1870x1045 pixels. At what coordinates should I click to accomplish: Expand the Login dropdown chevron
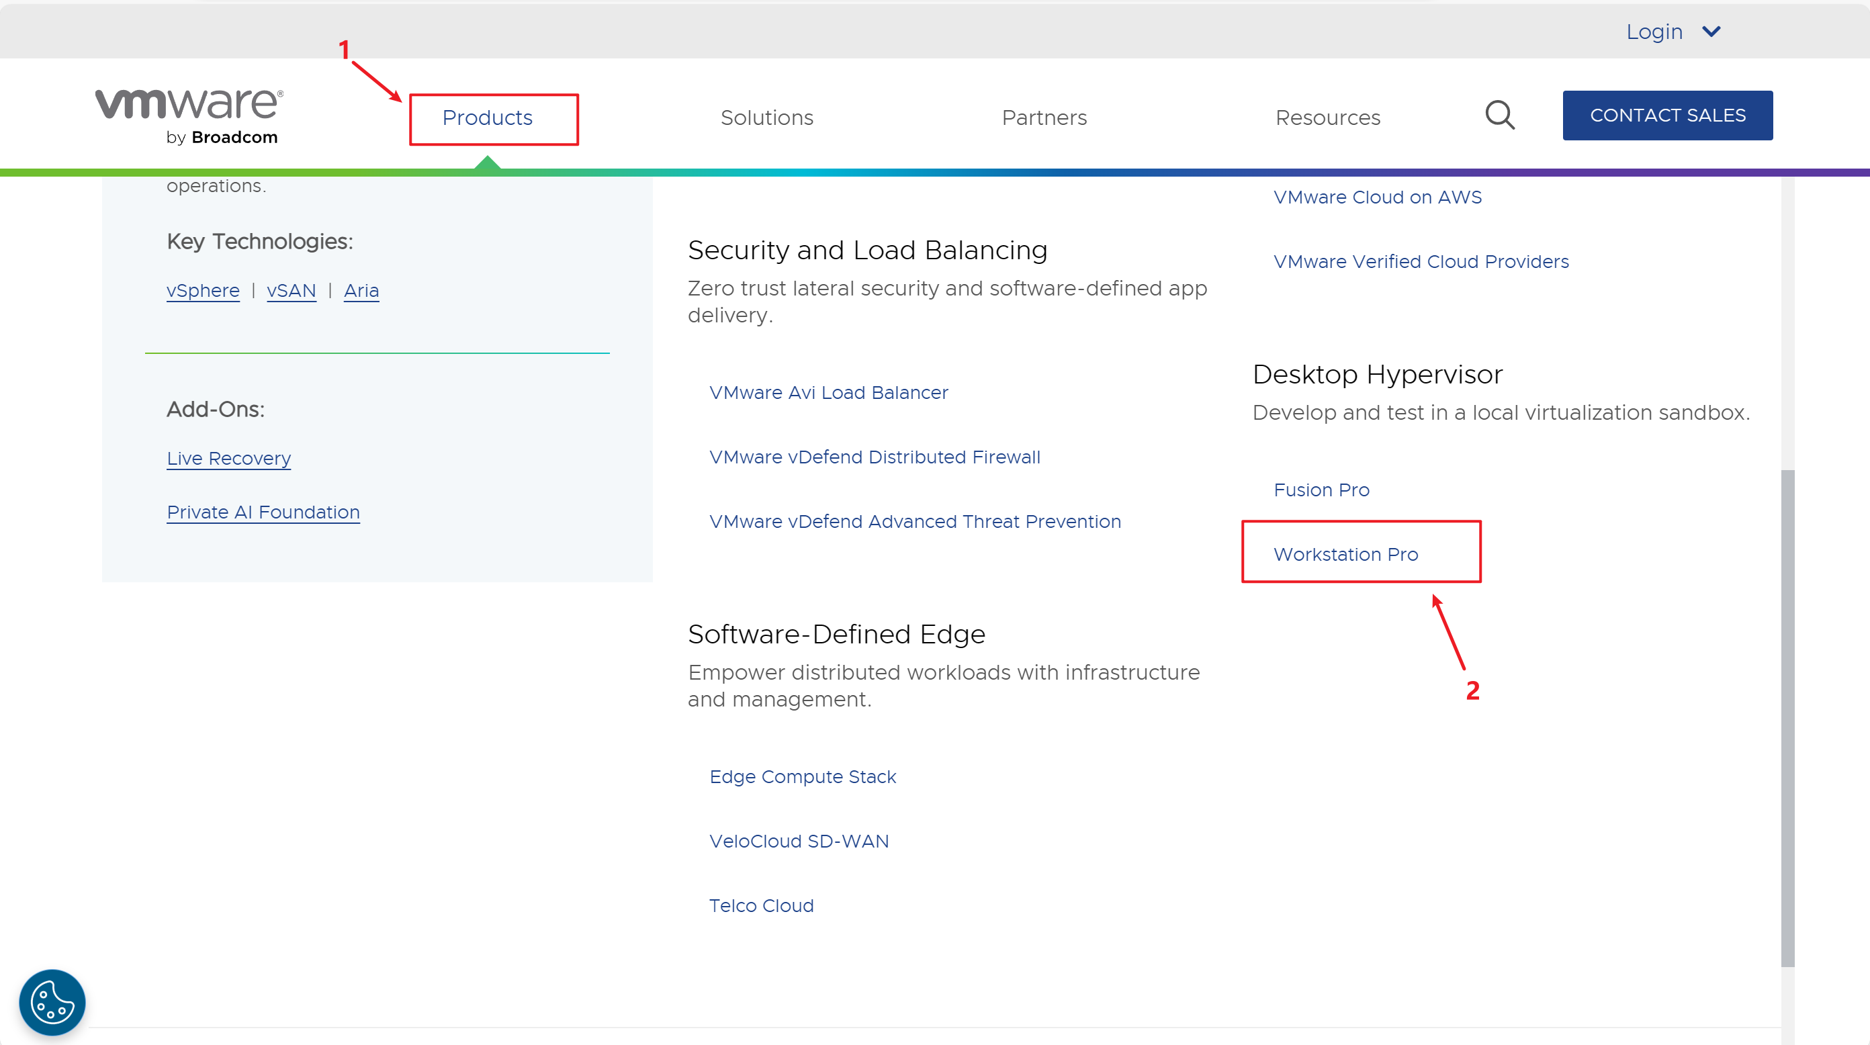(1711, 32)
